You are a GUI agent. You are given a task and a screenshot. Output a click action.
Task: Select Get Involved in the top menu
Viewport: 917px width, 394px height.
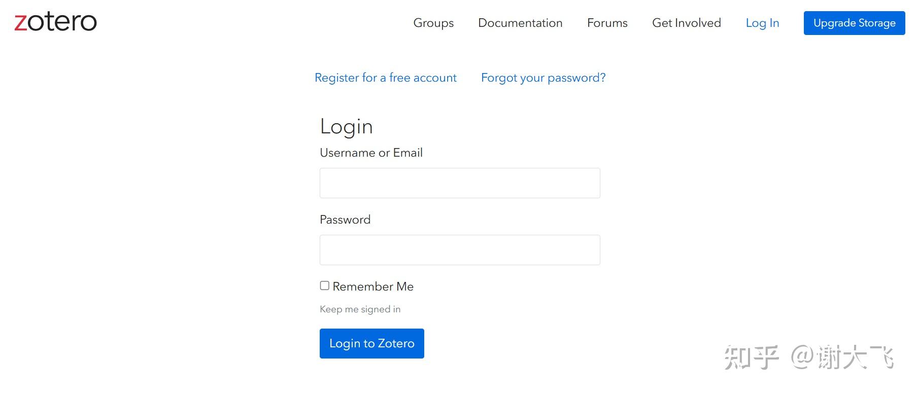pyautogui.click(x=686, y=23)
